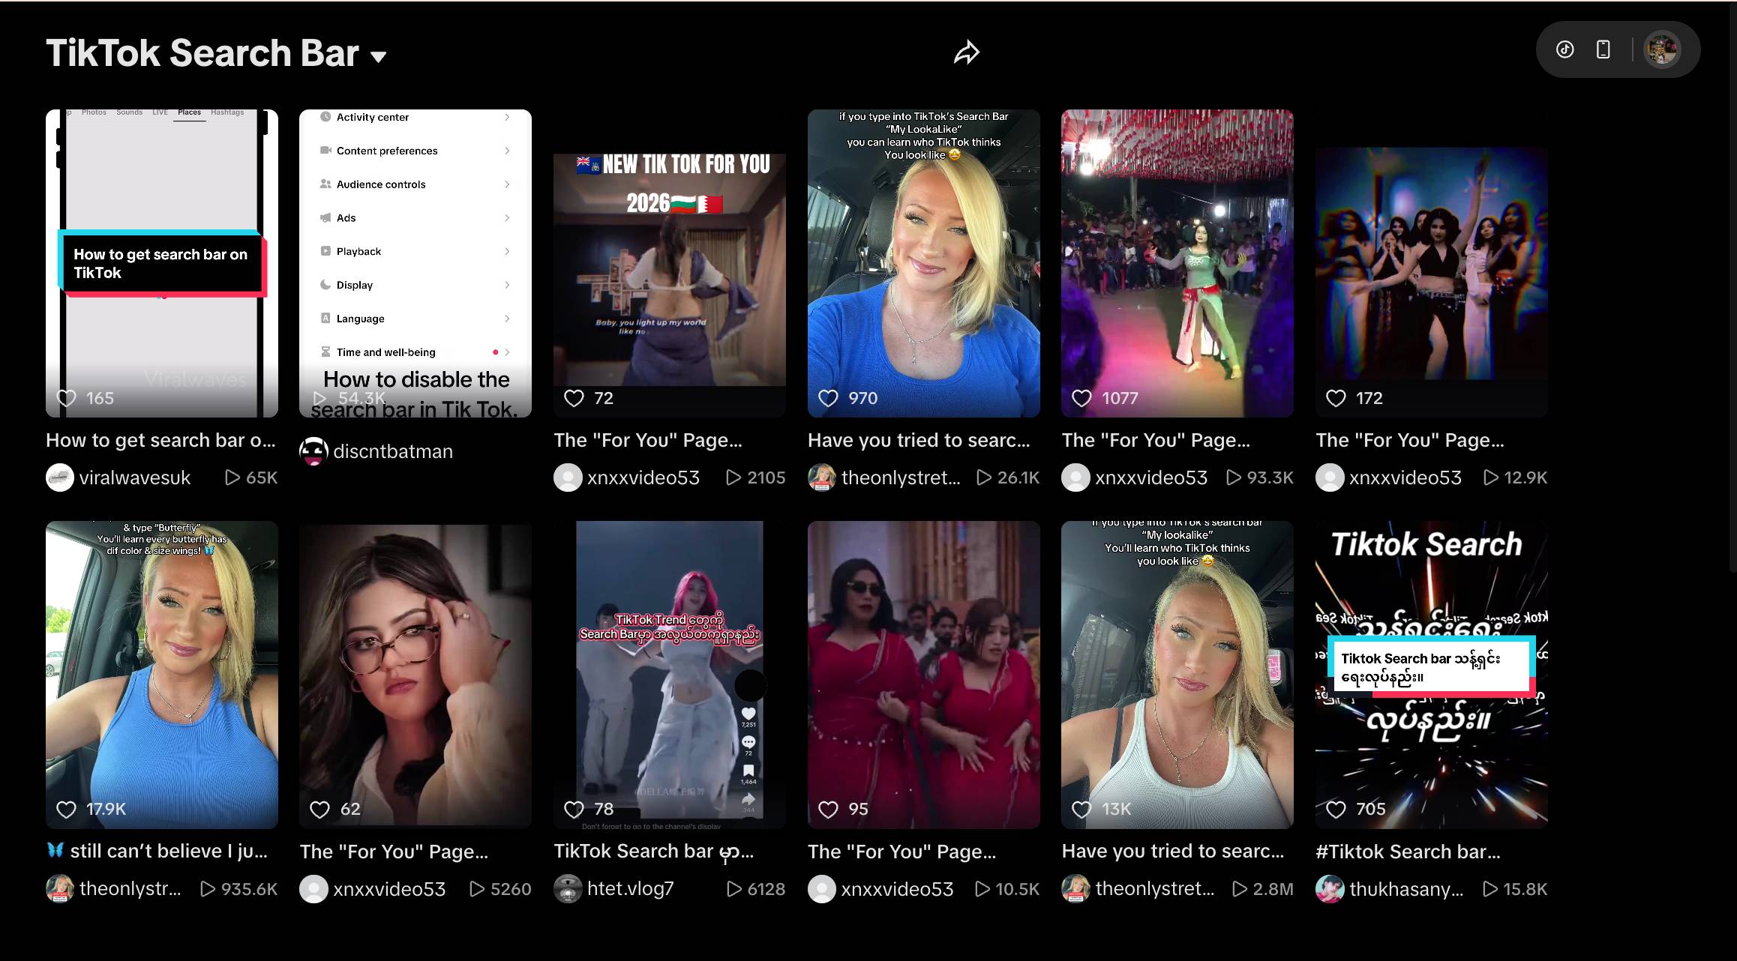This screenshot has width=1737, height=961.
Task: Like the video with 62 likes
Action: point(320,809)
